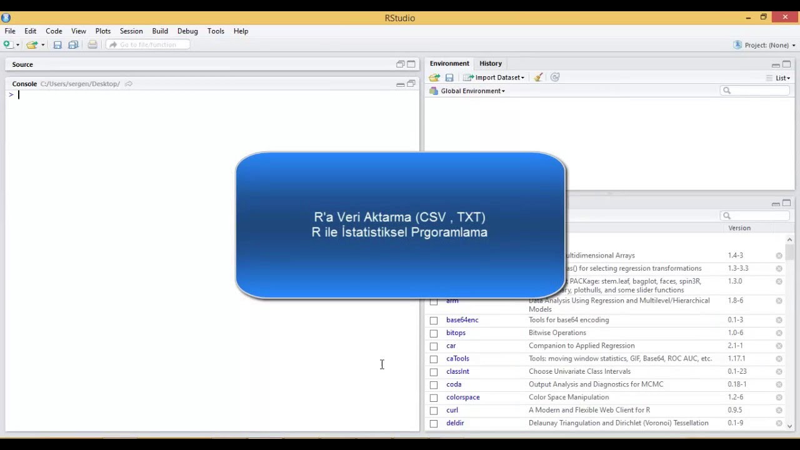Save the current document using the disk icon

(57, 44)
